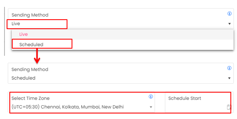This screenshot has height=119, width=237.
Task: Click the info icon for Select Time Zone
Action: (151, 96)
